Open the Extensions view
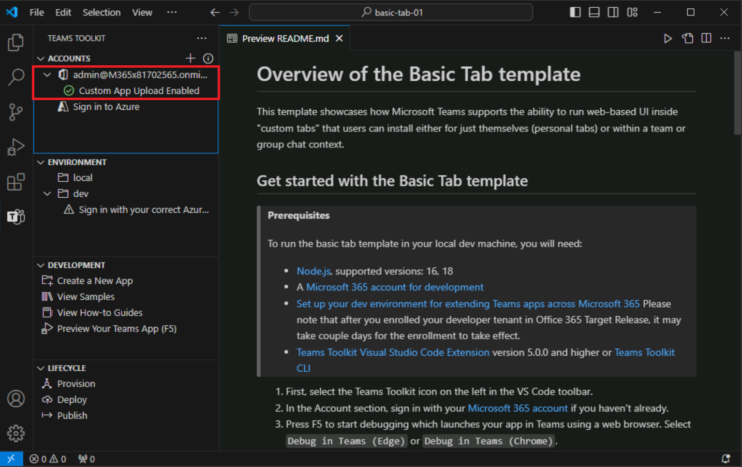Screen dimensions: 742x467 click(15, 182)
